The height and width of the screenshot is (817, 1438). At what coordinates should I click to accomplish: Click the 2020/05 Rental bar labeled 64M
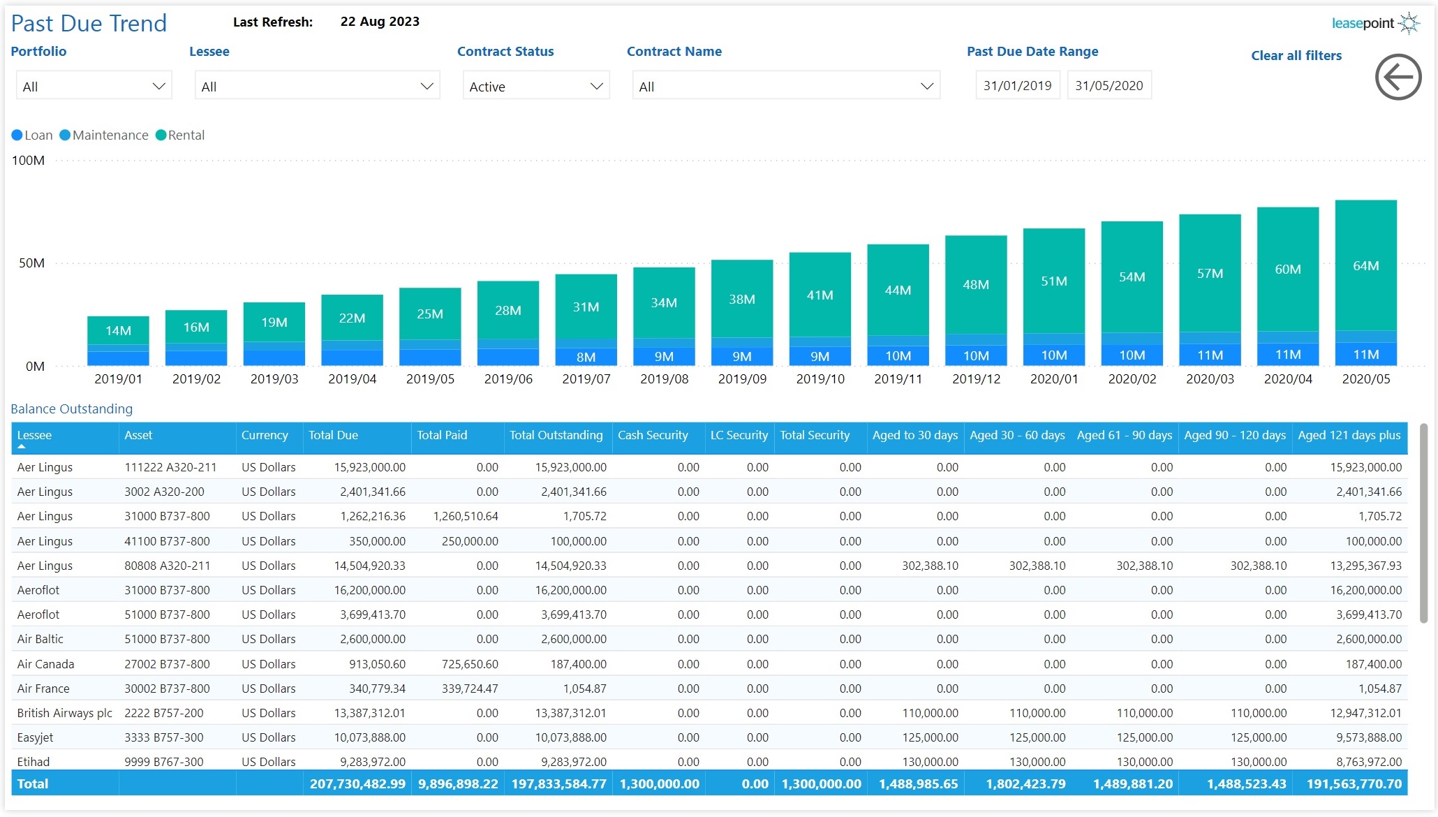[x=1366, y=265]
